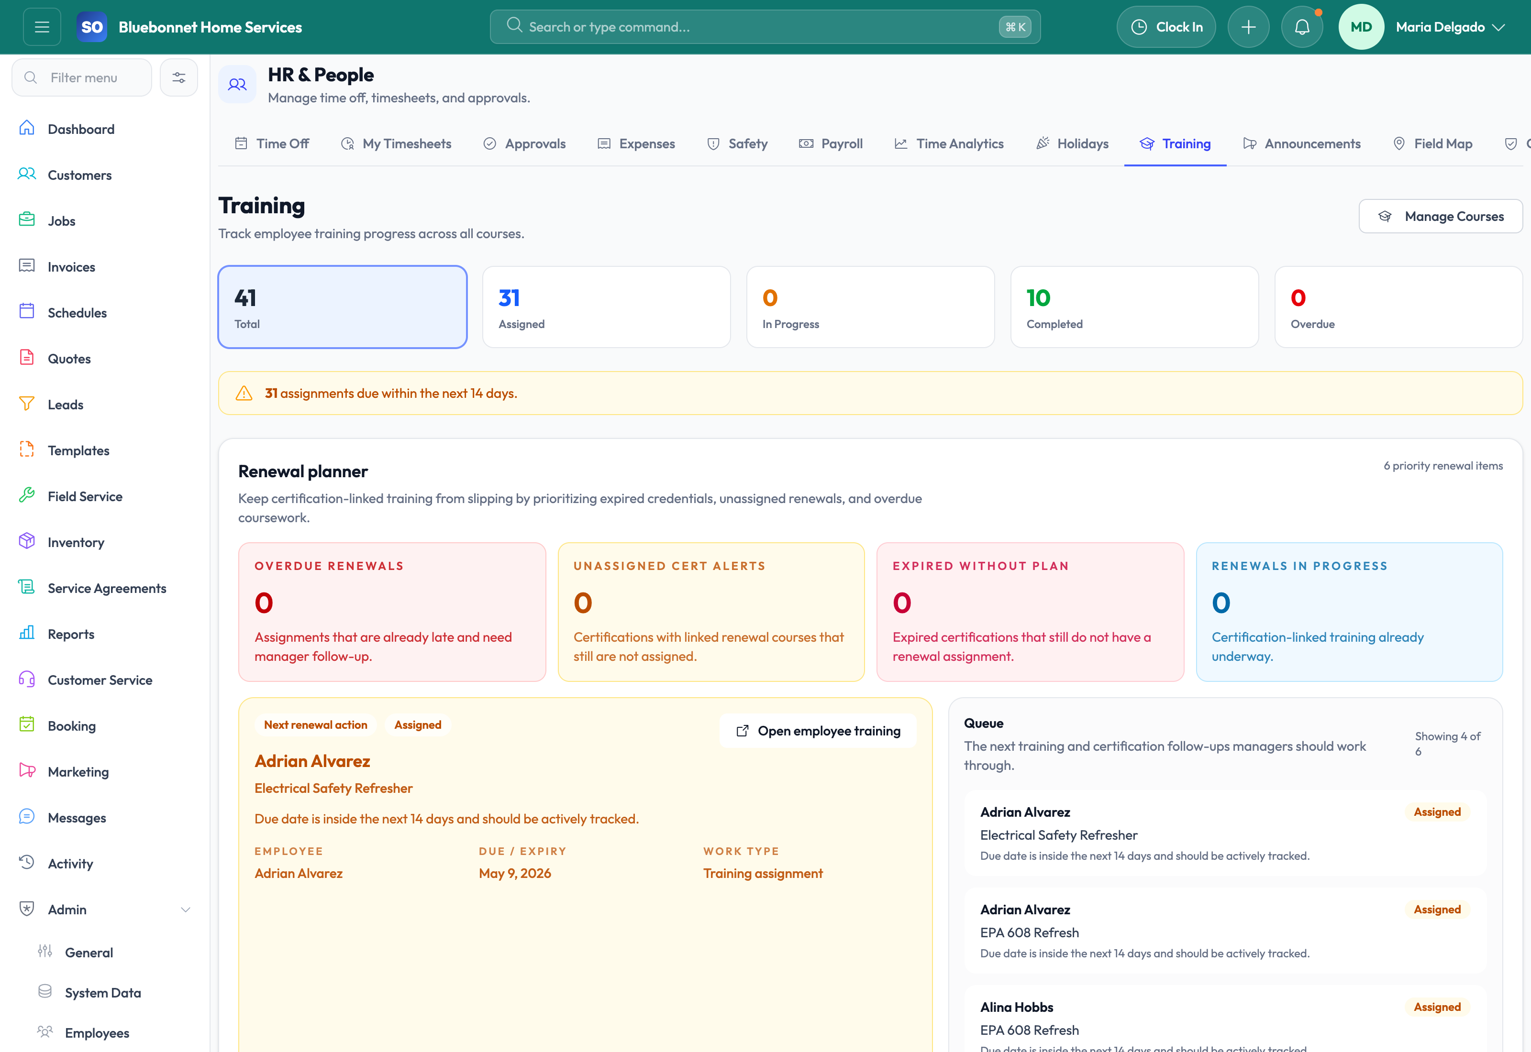1531x1052 pixels.
Task: Open General under Admin
Action: pyautogui.click(x=89, y=953)
